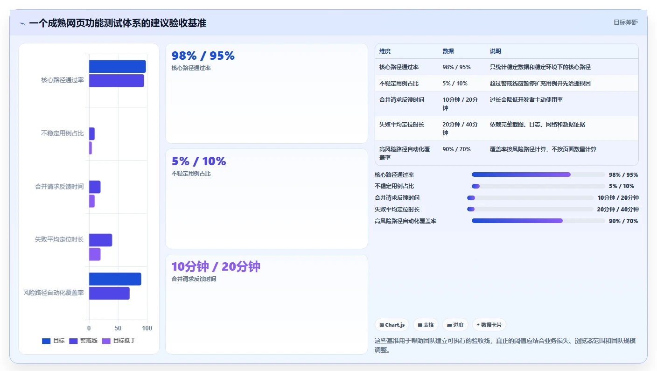Click 20分钟 / 40分钟 value beside the progress bar
This screenshot has width=657, height=371.
[x=618, y=210]
